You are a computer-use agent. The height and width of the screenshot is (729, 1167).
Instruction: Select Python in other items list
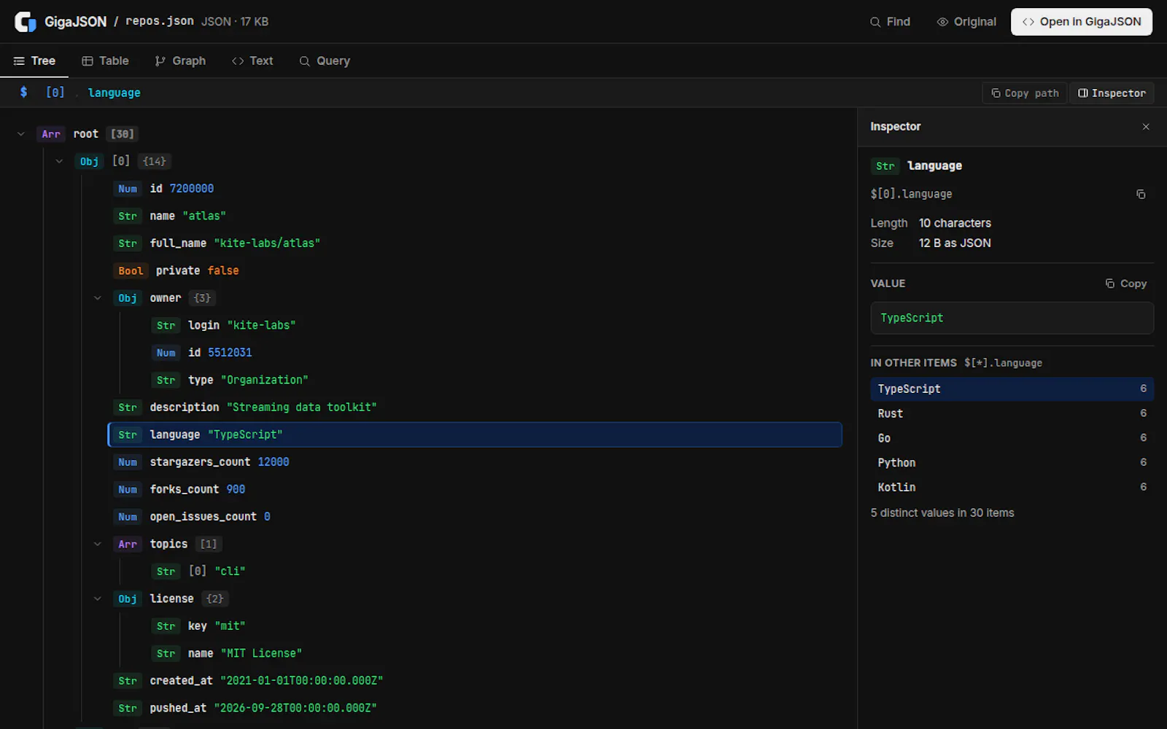(x=1012, y=463)
